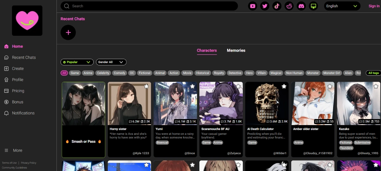Click the Twitter icon in header

pyautogui.click(x=265, y=6)
